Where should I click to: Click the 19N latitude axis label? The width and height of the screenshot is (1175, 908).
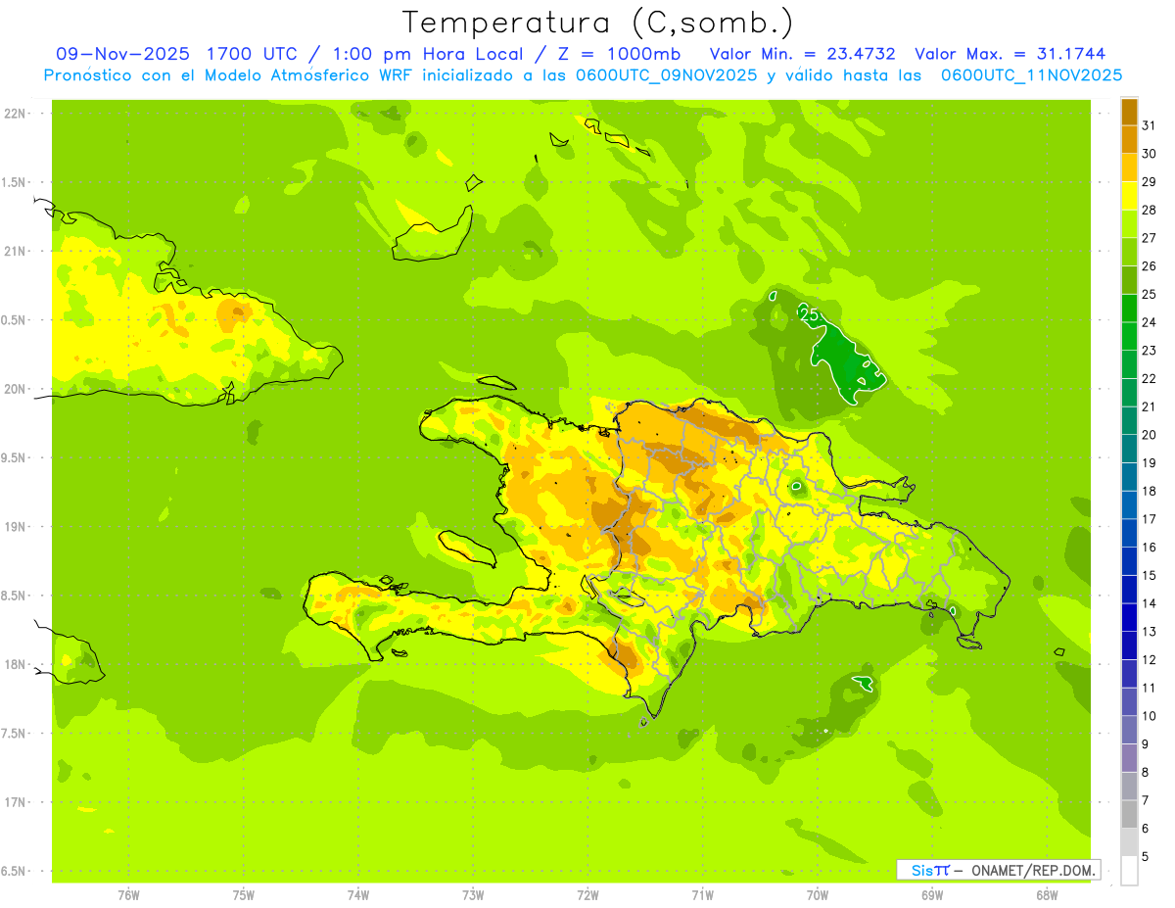click(x=16, y=526)
